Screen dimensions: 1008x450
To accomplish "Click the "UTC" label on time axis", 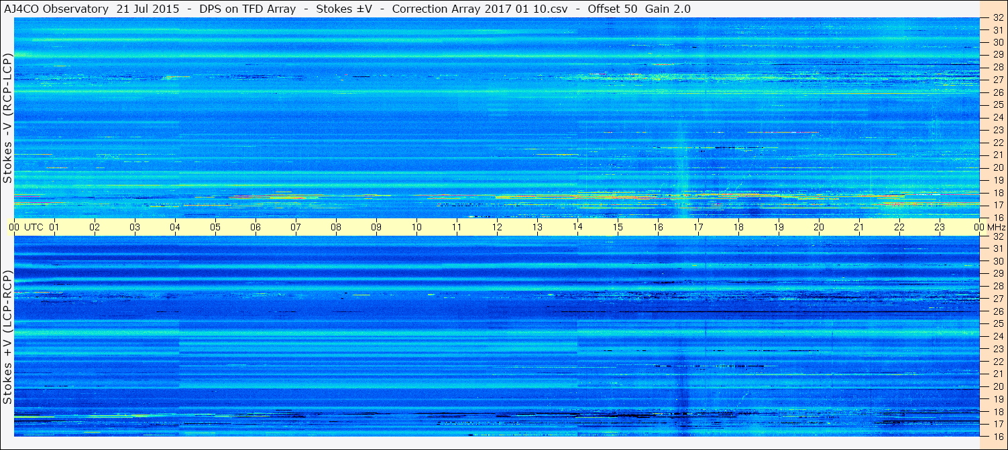I will [34, 227].
